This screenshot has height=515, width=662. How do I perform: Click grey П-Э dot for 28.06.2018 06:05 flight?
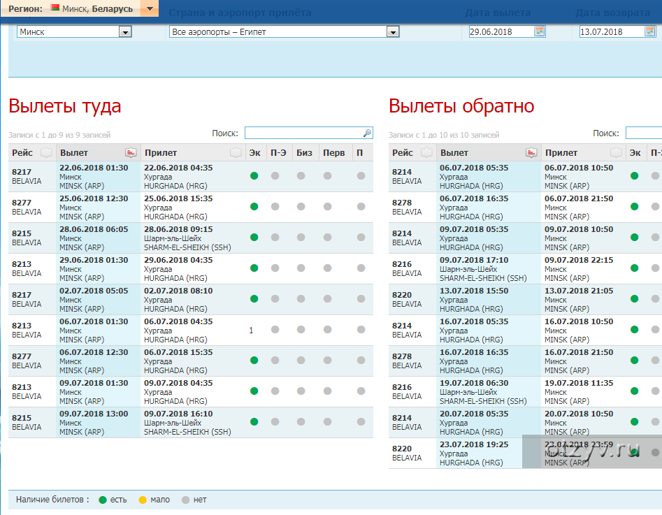275,238
